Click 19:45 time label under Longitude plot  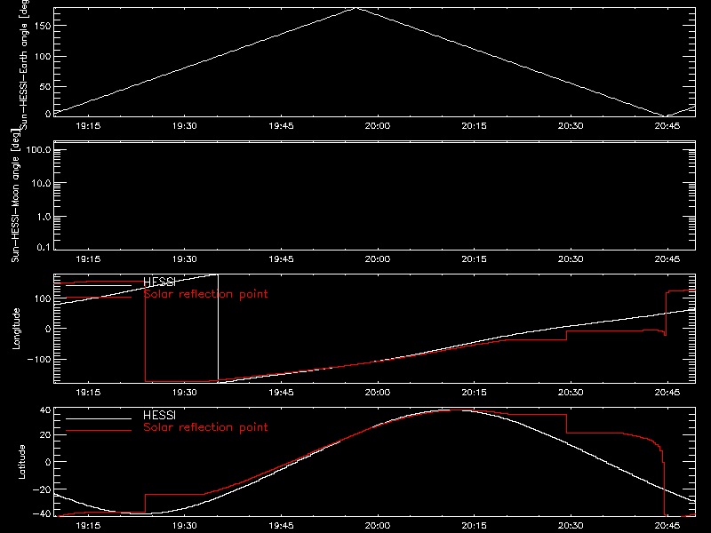pyautogui.click(x=281, y=393)
